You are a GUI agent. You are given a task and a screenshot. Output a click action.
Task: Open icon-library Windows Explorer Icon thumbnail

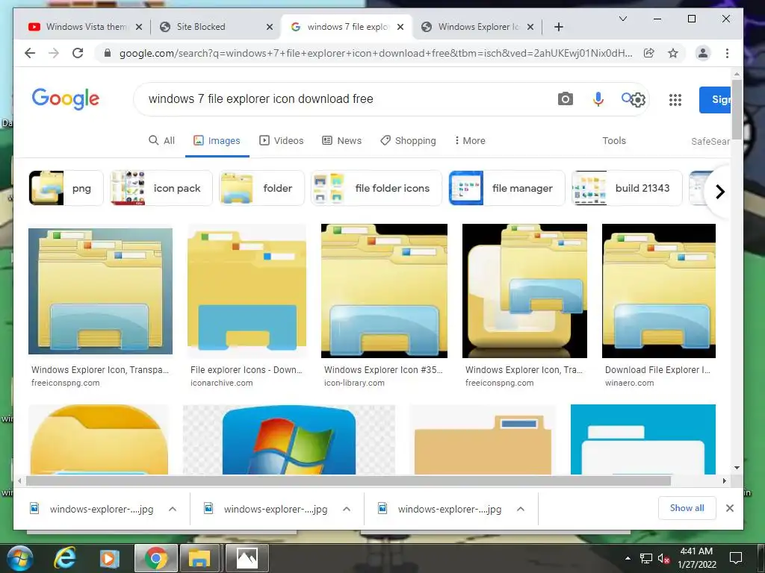click(x=384, y=291)
